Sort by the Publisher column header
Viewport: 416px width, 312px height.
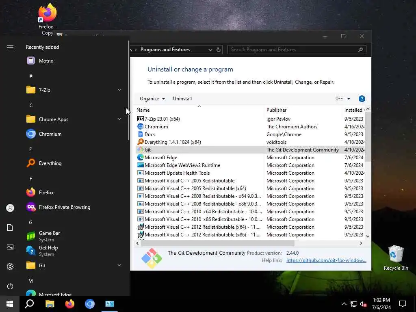pyautogui.click(x=303, y=110)
